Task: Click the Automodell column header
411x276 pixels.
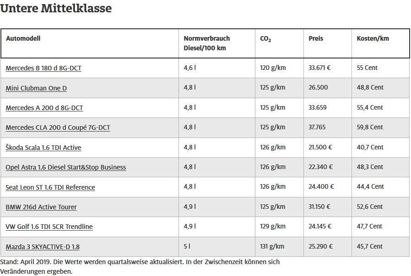Action: [23, 38]
